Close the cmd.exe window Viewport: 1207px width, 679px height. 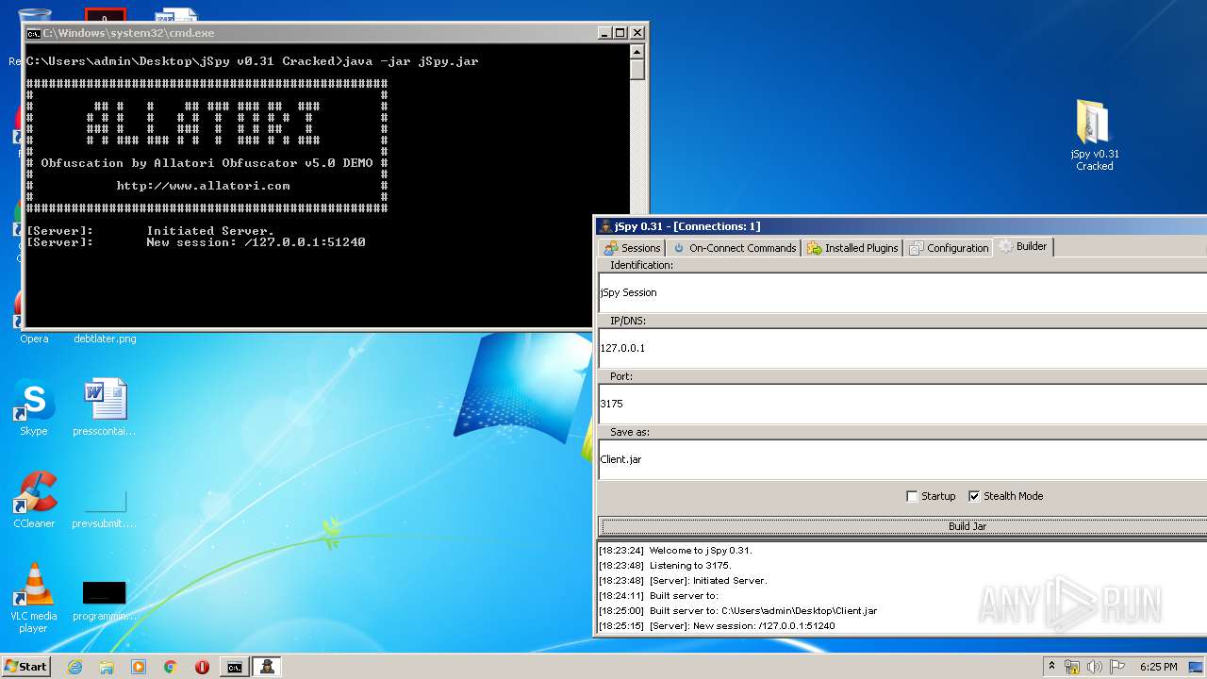[637, 33]
